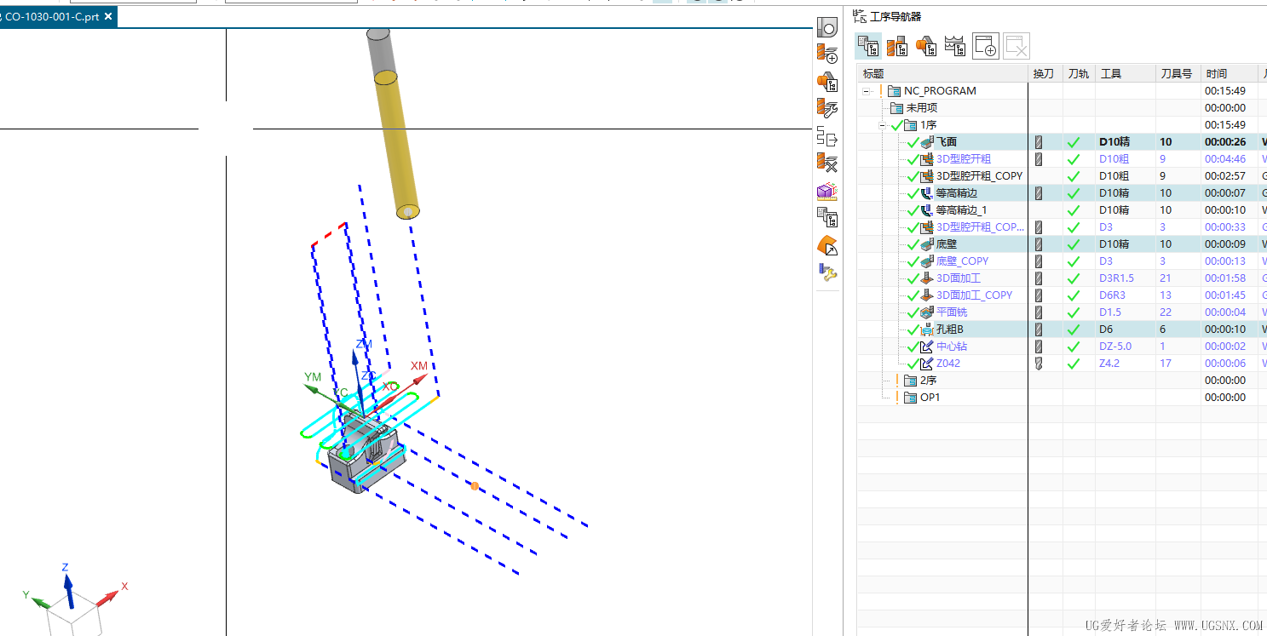Screen dimensions: 1267x636
Task: Click the 刀具号 column header
Action: (x=1176, y=74)
